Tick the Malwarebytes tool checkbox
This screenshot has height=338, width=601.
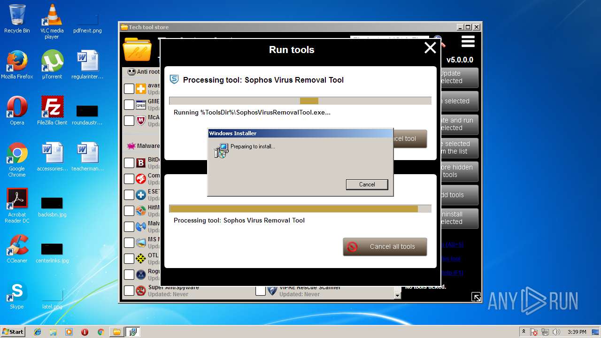click(x=129, y=227)
